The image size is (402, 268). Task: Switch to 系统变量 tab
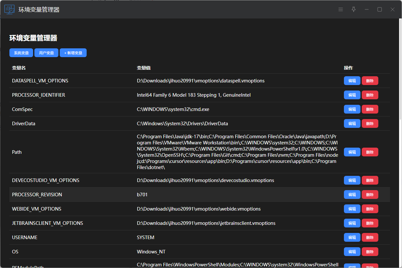point(21,53)
